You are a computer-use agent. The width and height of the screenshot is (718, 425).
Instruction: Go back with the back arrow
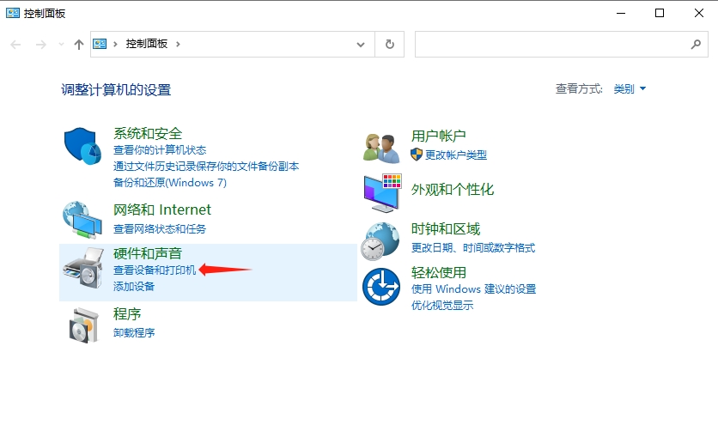coord(15,45)
